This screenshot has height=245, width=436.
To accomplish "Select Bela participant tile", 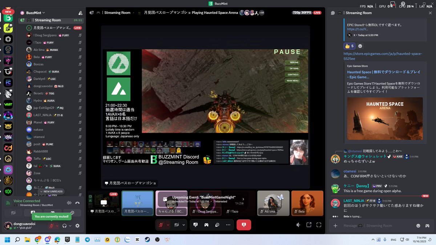I will coord(307,203).
